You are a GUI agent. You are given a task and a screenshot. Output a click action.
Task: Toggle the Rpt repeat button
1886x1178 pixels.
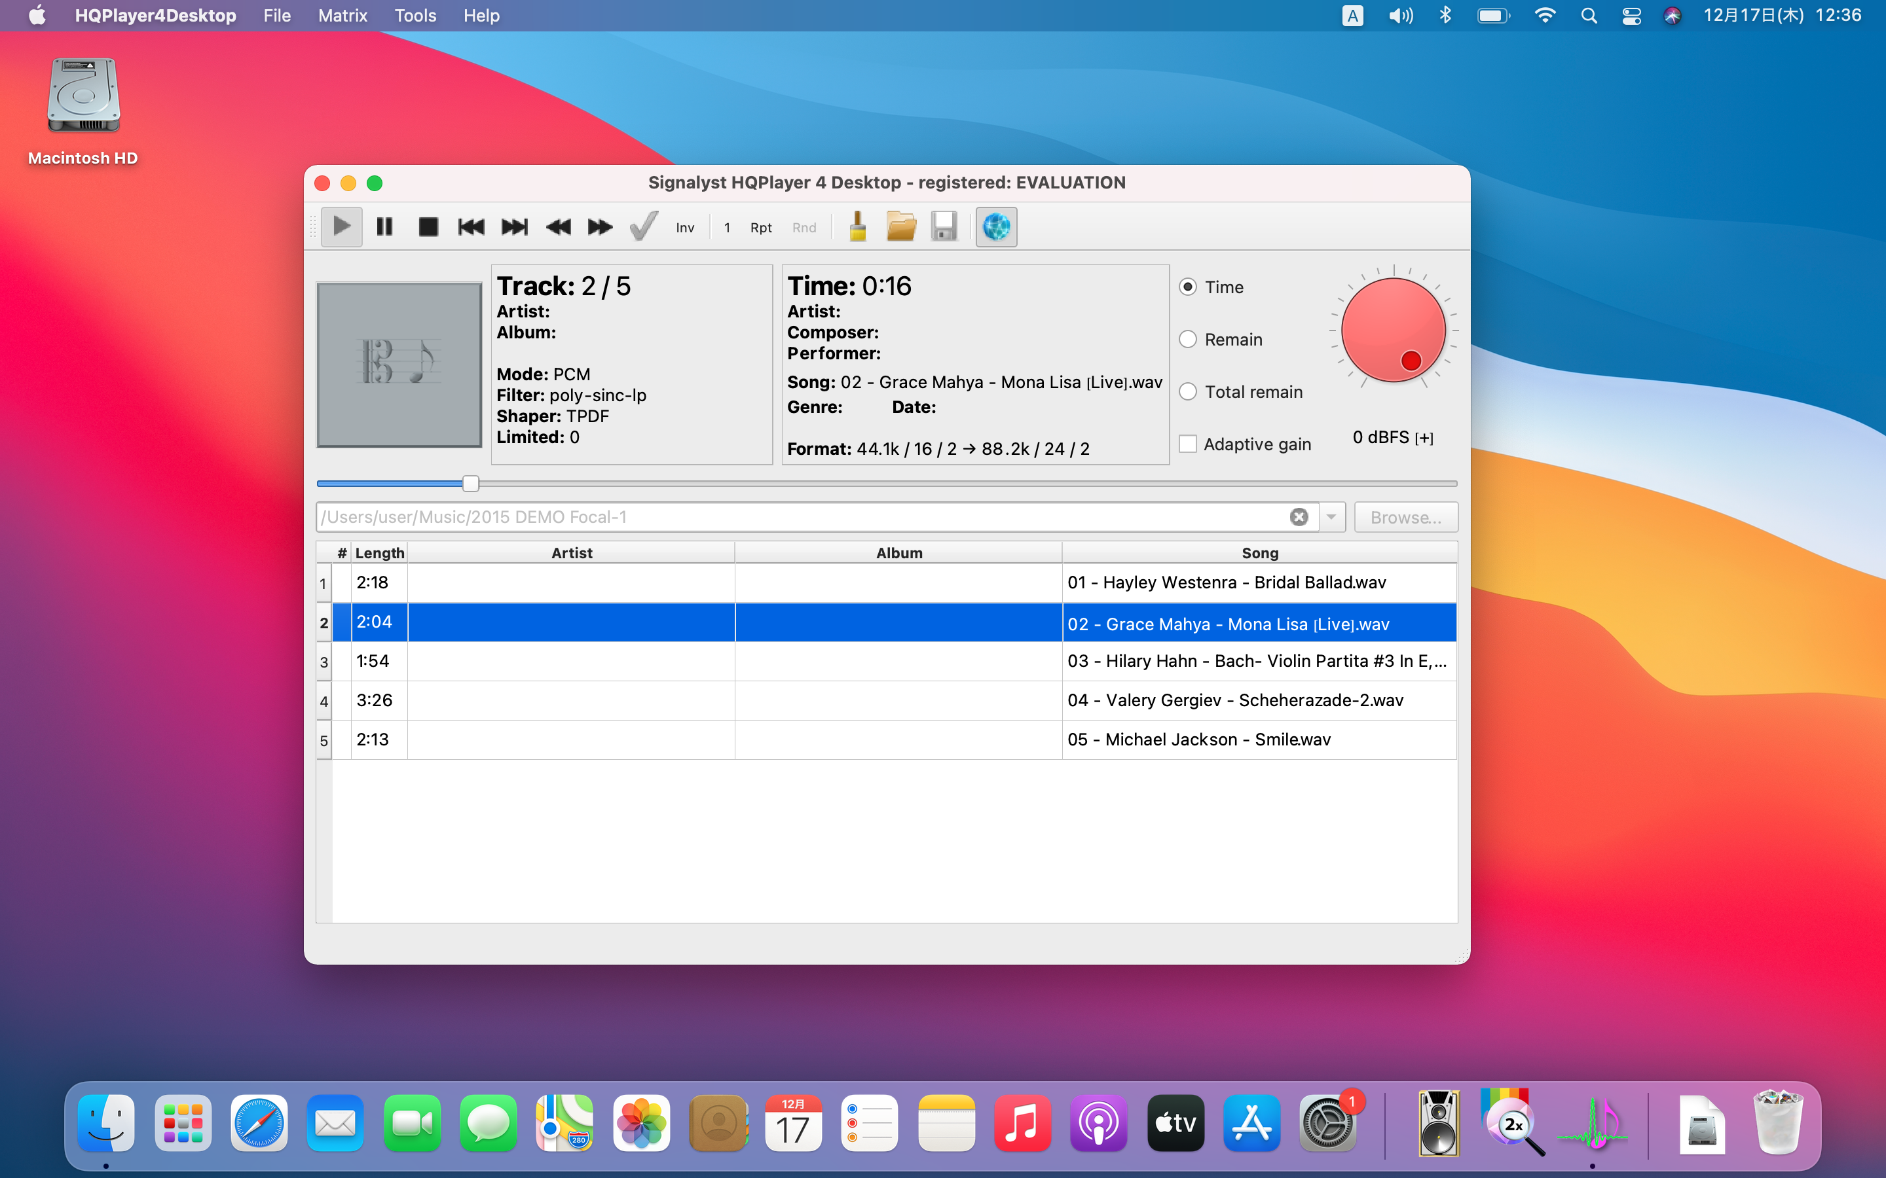761,228
